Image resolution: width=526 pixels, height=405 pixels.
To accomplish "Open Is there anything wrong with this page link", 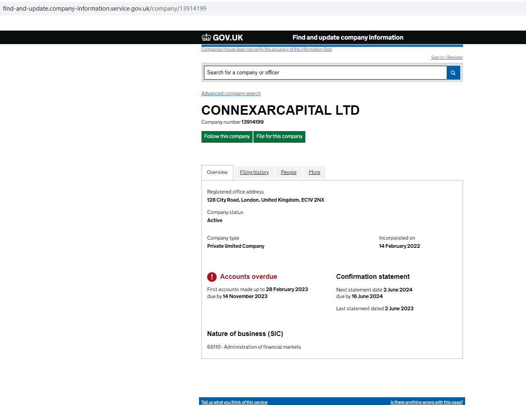I will (427, 403).
